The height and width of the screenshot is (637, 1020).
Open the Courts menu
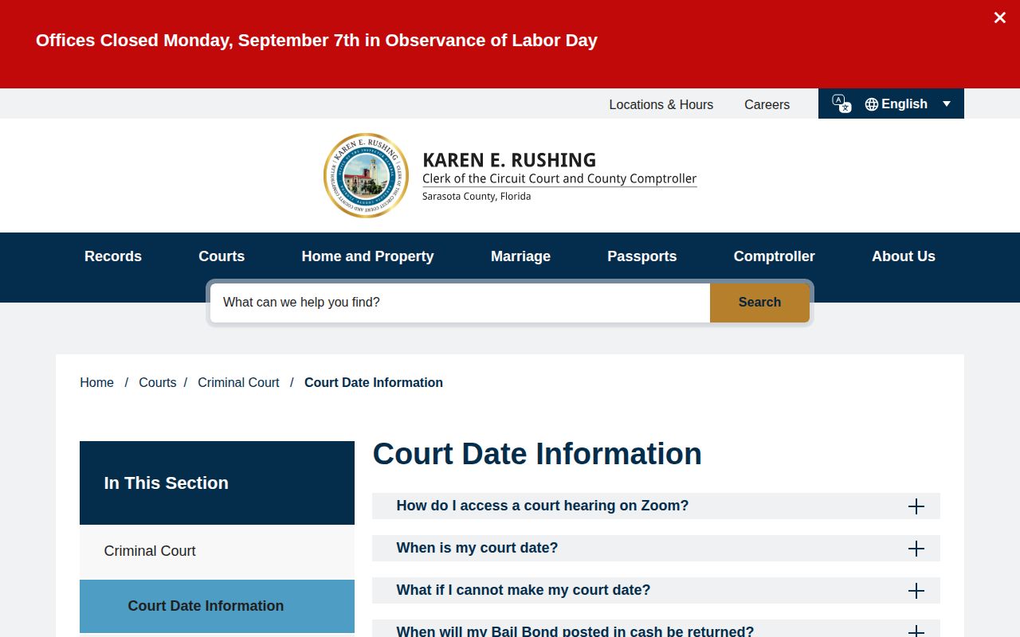pyautogui.click(x=222, y=256)
